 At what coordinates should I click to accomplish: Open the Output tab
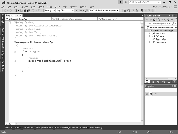[18, 127]
